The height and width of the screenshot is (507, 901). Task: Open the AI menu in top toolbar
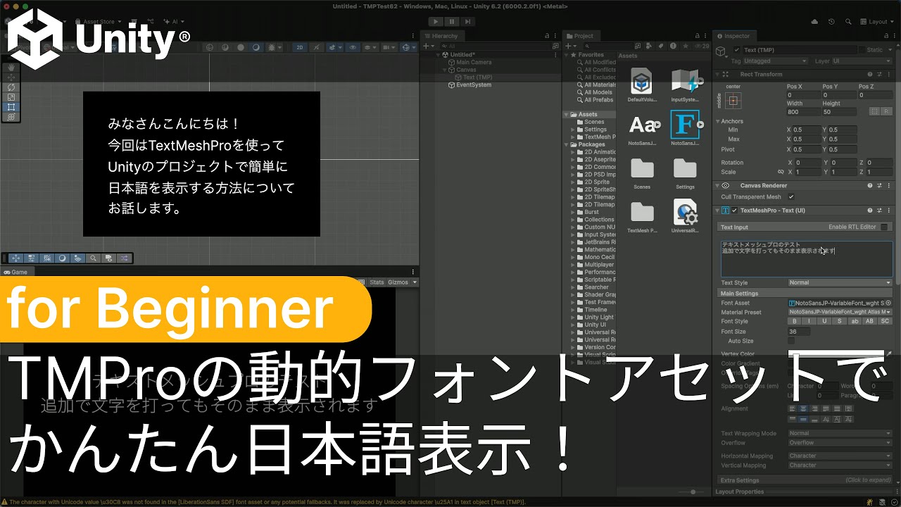tap(172, 22)
